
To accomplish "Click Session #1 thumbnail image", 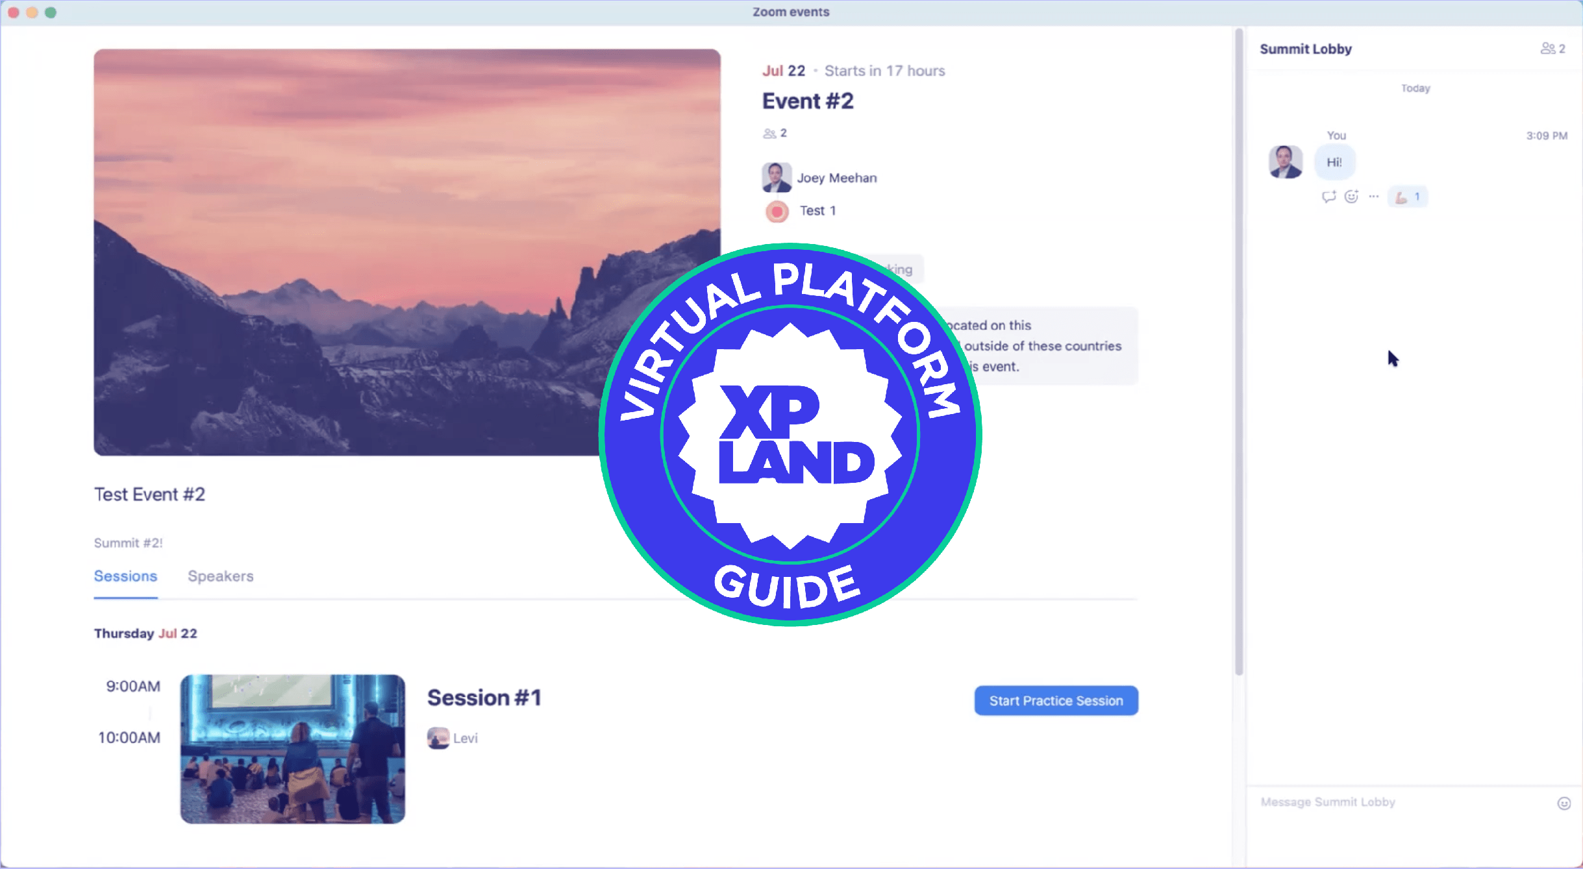I will pyautogui.click(x=293, y=749).
